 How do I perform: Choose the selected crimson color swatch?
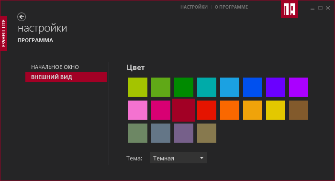tap(184, 110)
